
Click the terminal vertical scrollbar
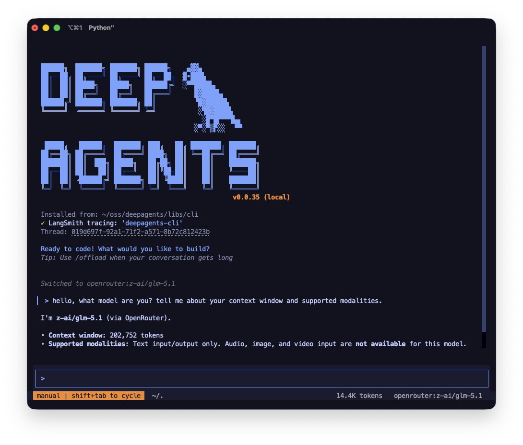pos(484,197)
